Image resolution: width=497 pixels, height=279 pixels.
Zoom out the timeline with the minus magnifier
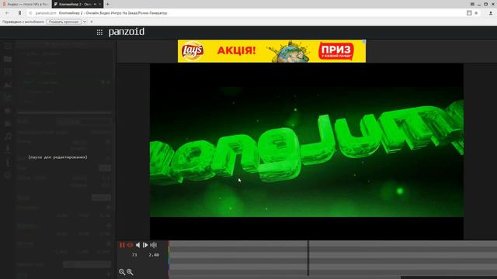[122, 272]
